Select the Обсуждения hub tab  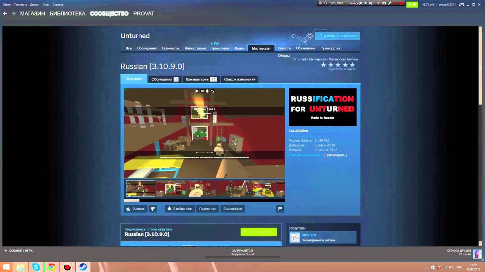pos(147,48)
